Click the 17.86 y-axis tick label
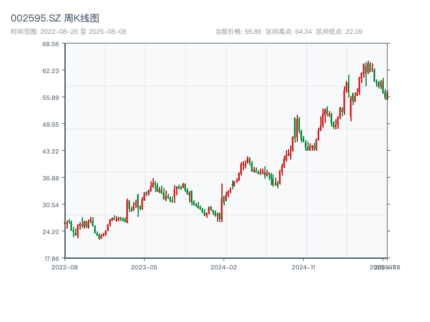430x322 pixels. (x=51, y=258)
